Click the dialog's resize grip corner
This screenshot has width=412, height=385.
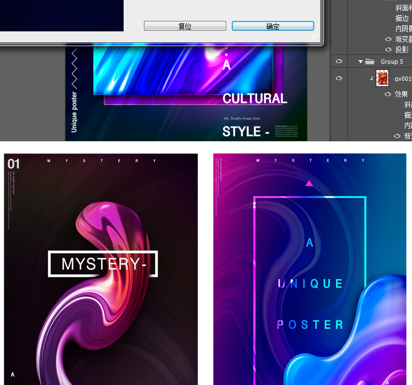tap(318, 40)
